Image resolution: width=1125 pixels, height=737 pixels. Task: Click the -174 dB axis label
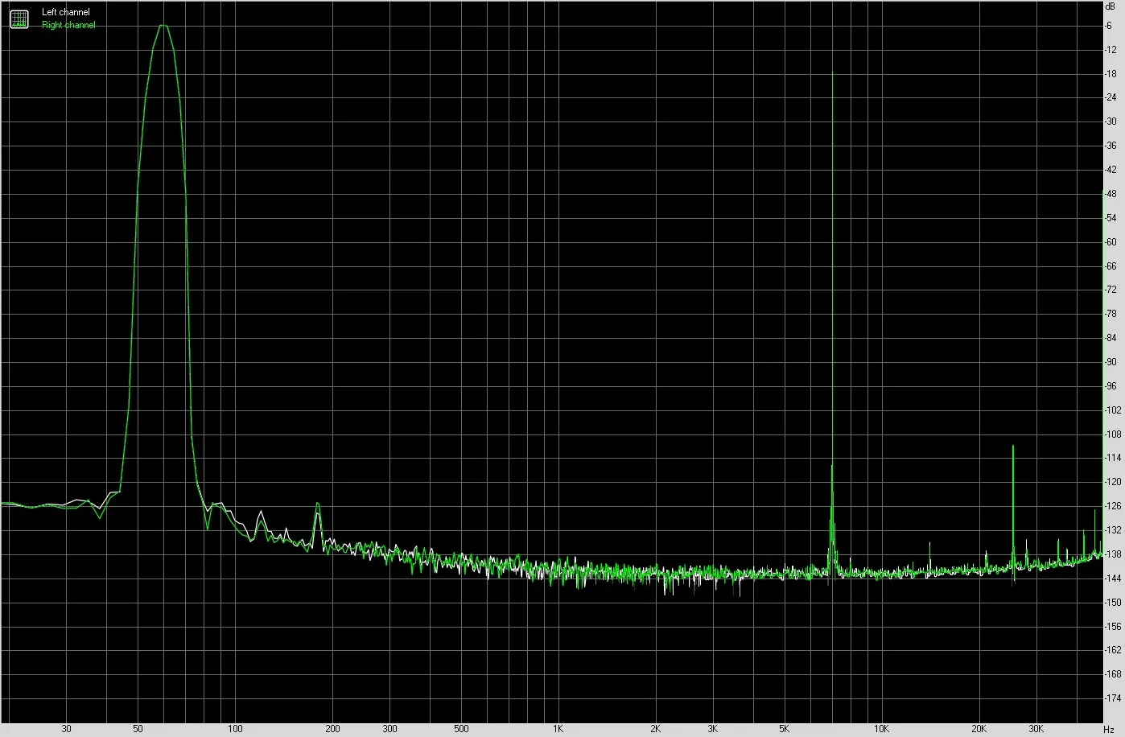point(1113,698)
